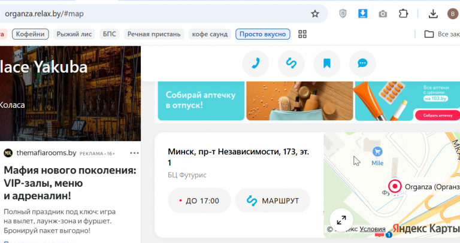
Task: Click the Mile map label
Action: (377, 163)
